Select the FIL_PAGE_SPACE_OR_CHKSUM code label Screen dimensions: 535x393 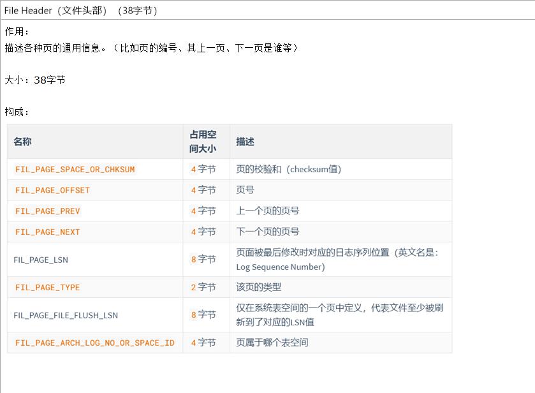coord(75,170)
